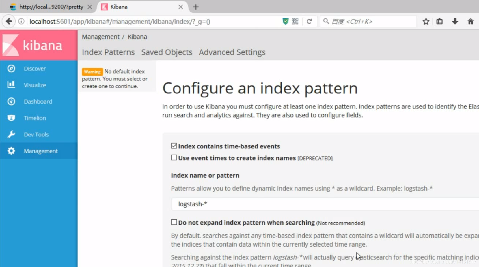
Task: Click the Configure an index pattern heading
Action: point(260,88)
